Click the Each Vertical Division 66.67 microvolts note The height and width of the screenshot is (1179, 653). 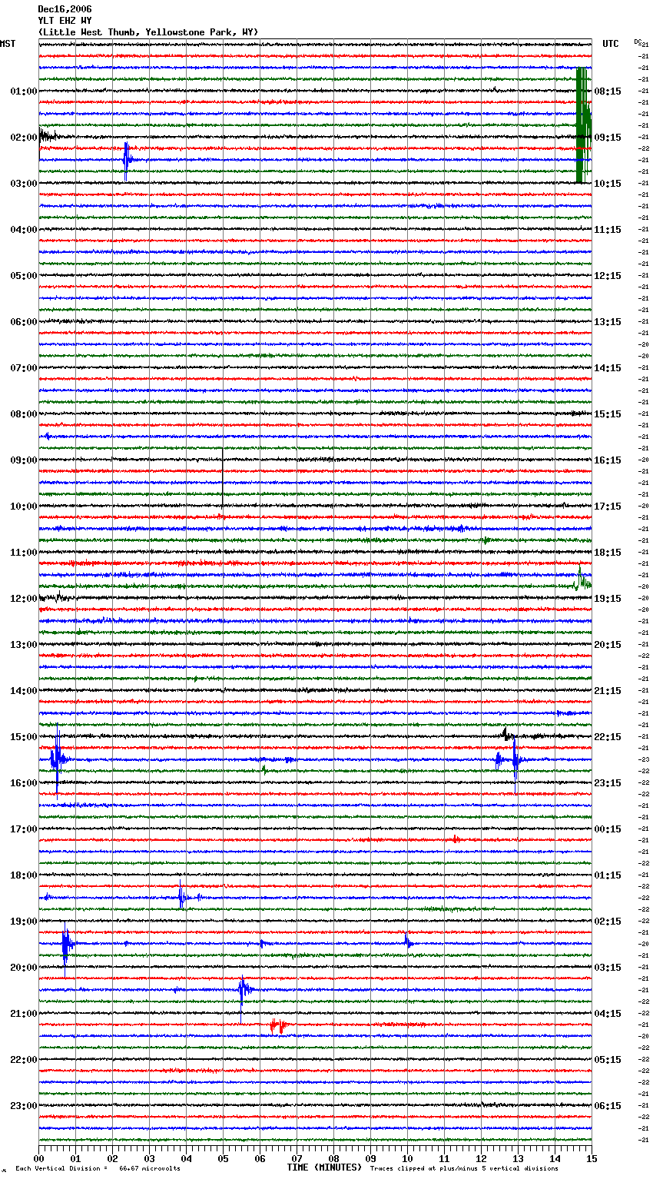[x=98, y=1168]
